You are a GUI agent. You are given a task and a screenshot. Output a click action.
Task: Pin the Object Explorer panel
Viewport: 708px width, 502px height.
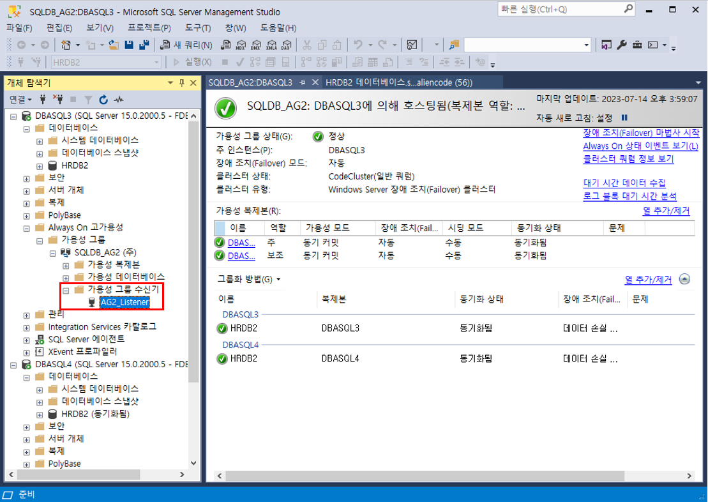pos(182,82)
